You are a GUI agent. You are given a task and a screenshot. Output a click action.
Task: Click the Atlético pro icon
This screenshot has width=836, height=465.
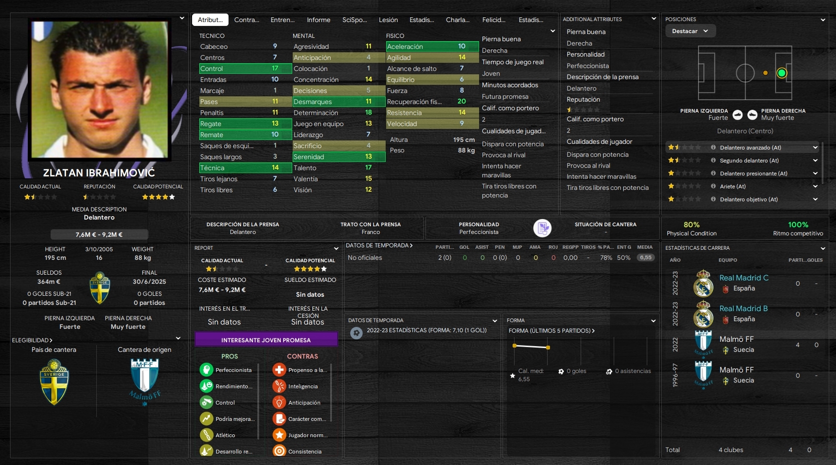(206, 435)
